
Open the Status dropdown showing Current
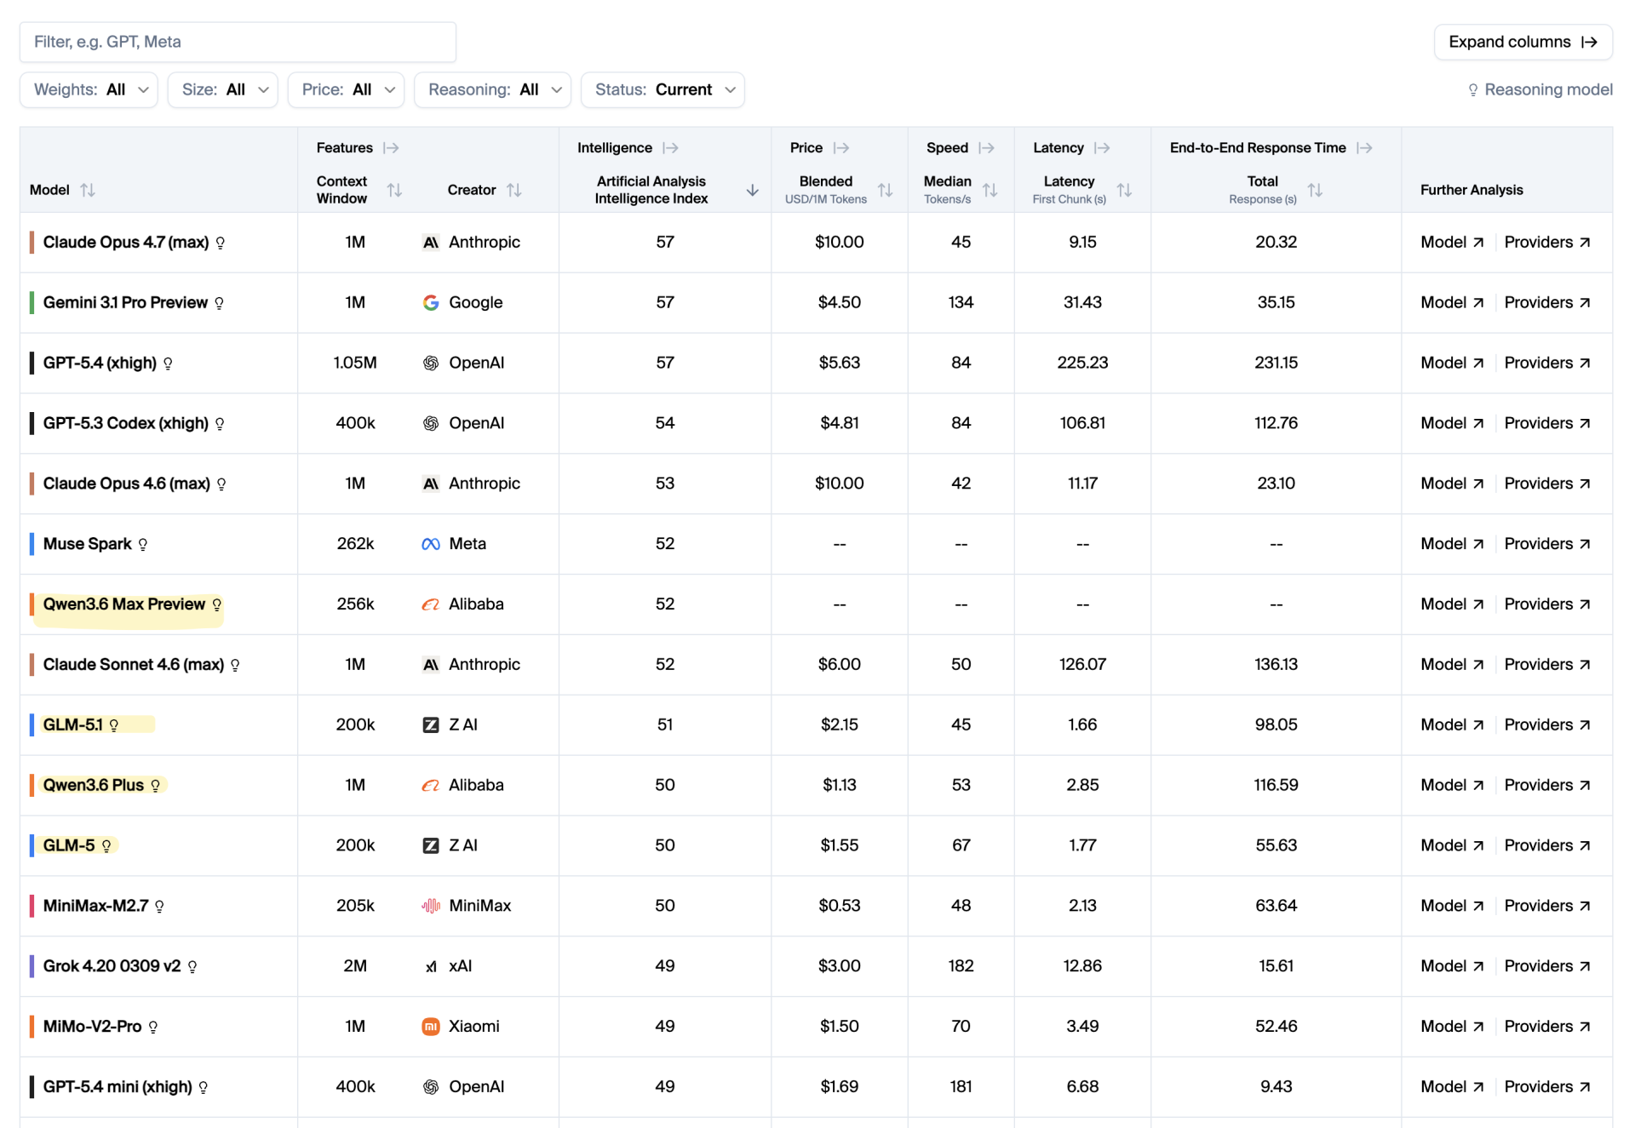click(x=663, y=89)
